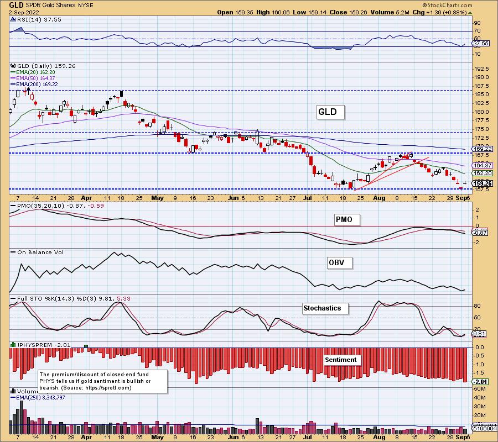Click the Sentiment annotation box

pos(343,360)
